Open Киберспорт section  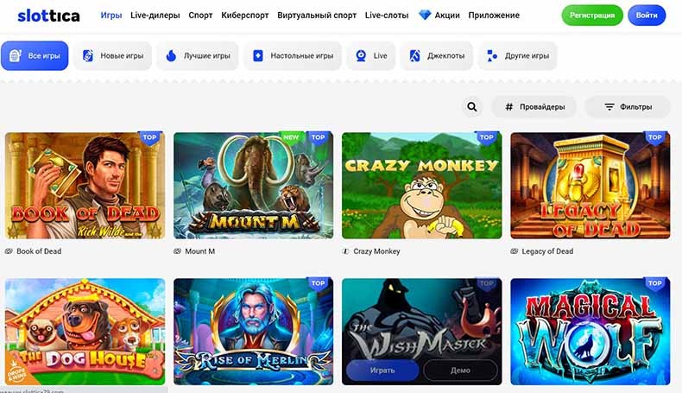(x=245, y=16)
